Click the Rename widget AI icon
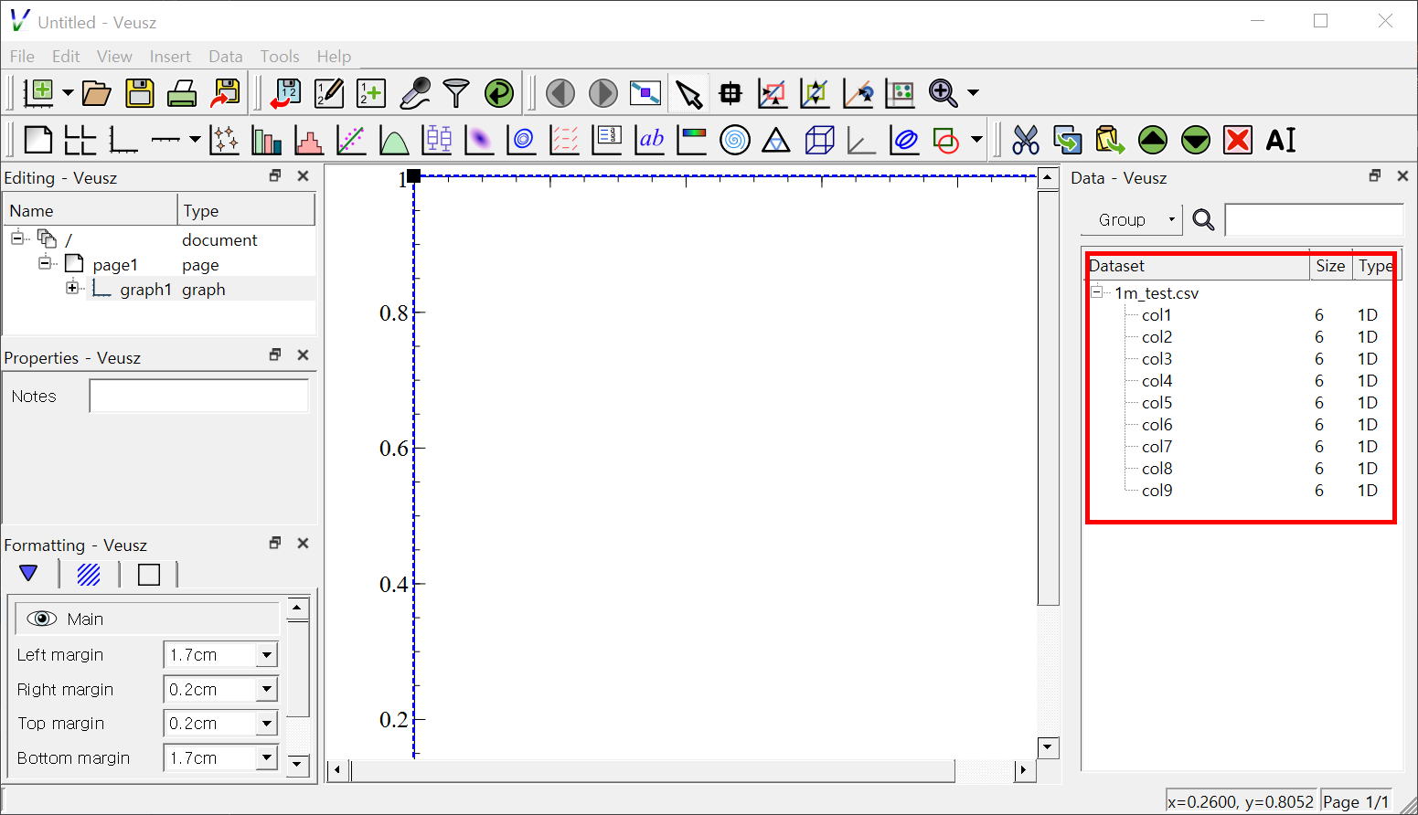The height and width of the screenshot is (815, 1418). click(x=1281, y=140)
